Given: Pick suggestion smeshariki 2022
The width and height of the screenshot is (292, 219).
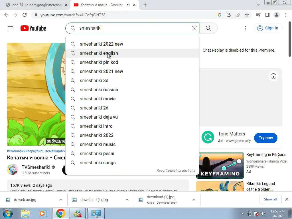Looking at the screenshot, I should click(x=132, y=135).
